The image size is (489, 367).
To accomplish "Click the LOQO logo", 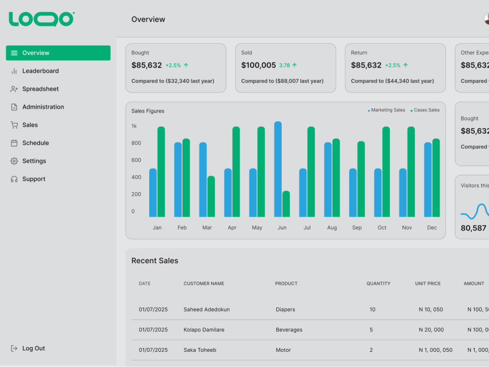I will pos(42,19).
